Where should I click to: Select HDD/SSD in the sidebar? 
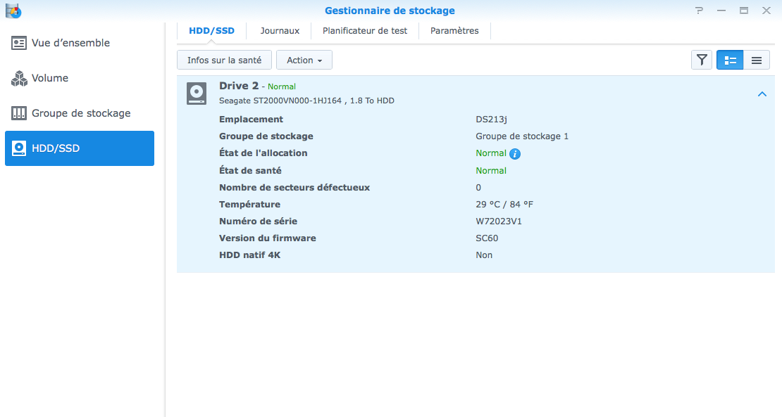pyautogui.click(x=80, y=148)
